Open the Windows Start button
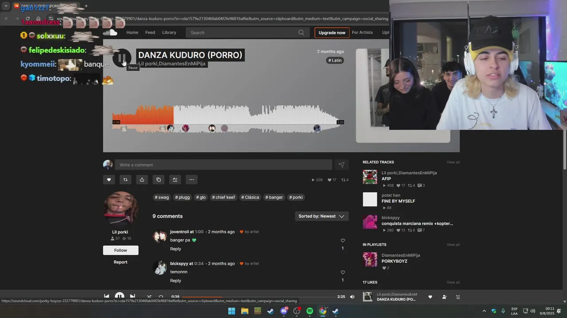The image size is (567, 318). tap(232, 311)
